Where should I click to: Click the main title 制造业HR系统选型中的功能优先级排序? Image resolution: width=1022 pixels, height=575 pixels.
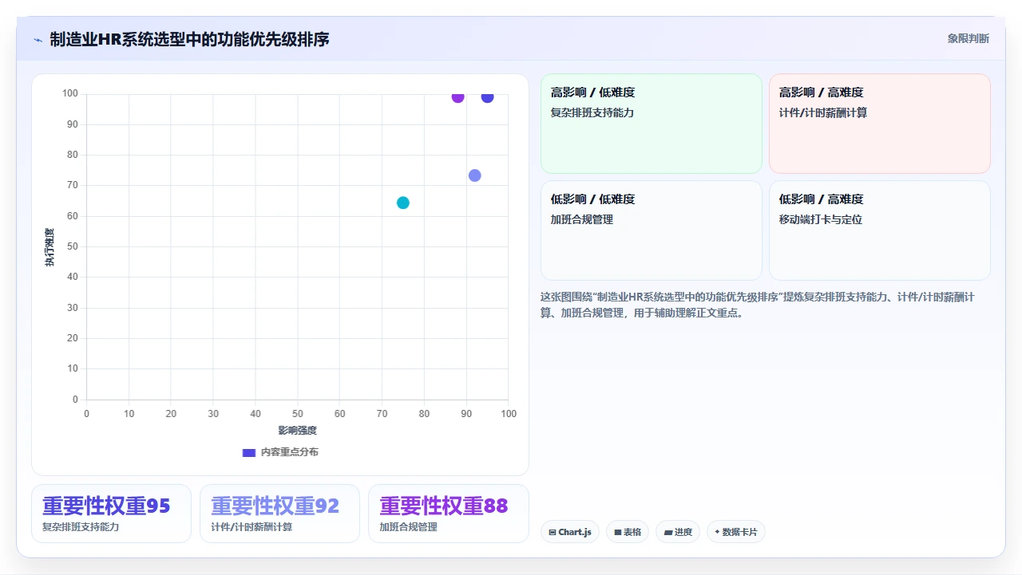click(189, 39)
